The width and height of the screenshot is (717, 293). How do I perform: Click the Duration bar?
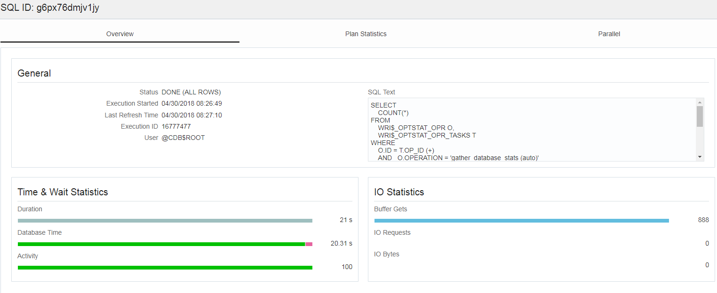165,221
